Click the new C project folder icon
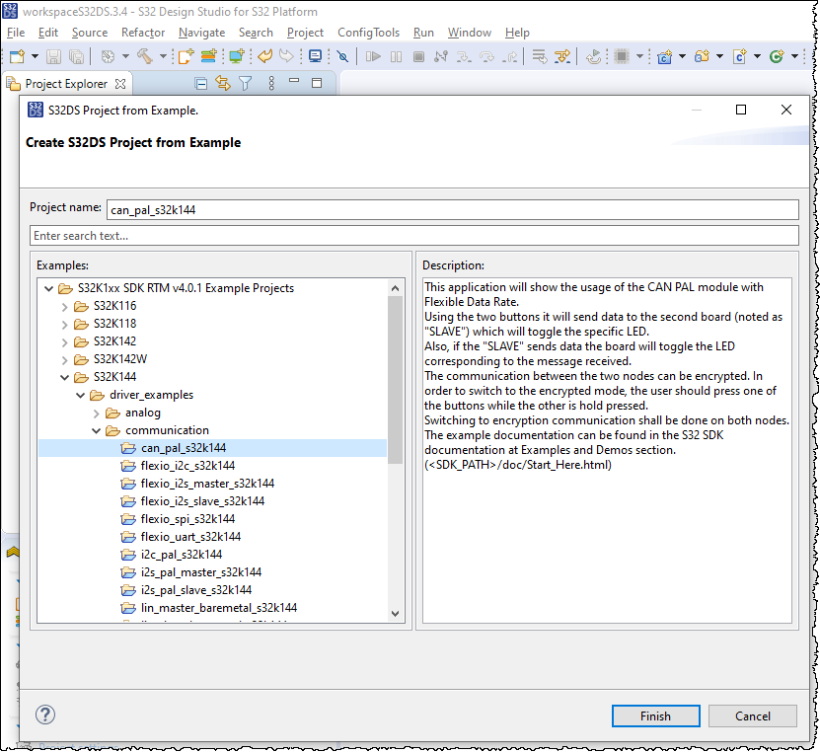820x753 pixels. (665, 56)
